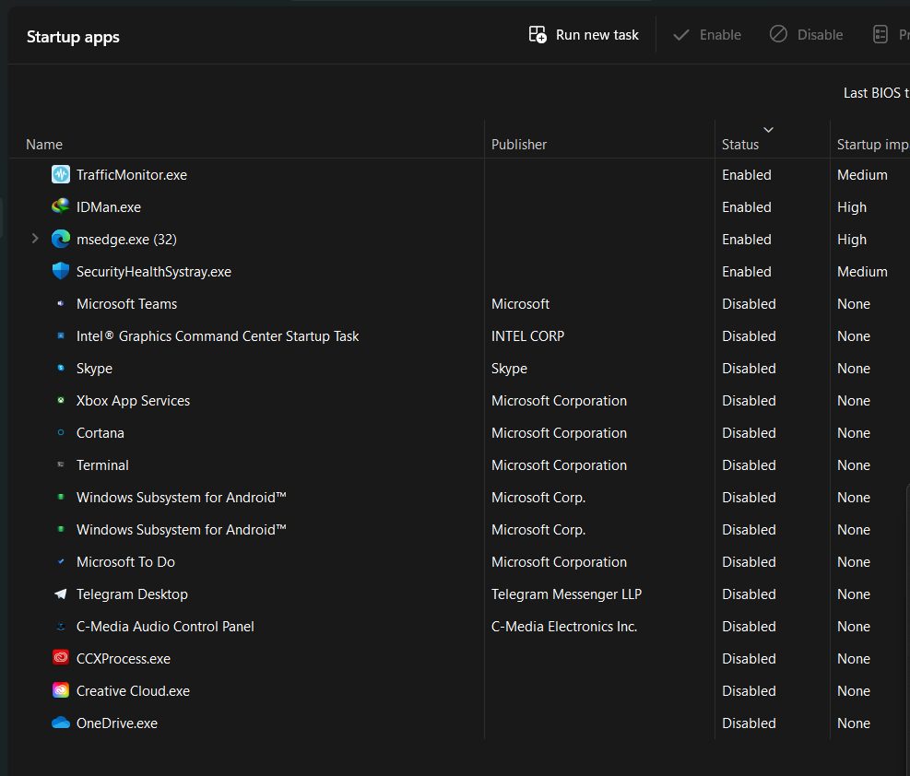910x776 pixels.
Task: Click the TrafficMonitor.exe app icon
Action: tap(60, 174)
